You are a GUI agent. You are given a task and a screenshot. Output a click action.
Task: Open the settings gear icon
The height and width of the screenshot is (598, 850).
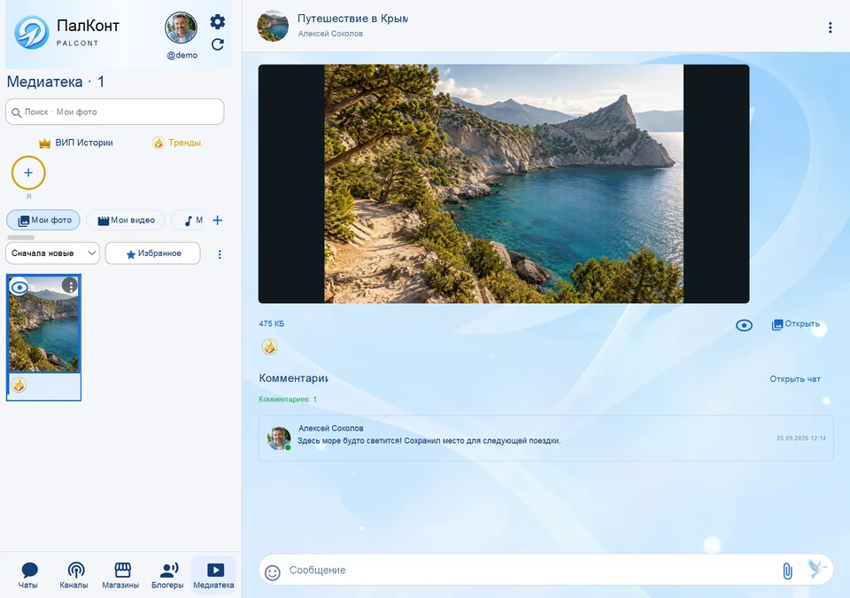pyautogui.click(x=218, y=22)
